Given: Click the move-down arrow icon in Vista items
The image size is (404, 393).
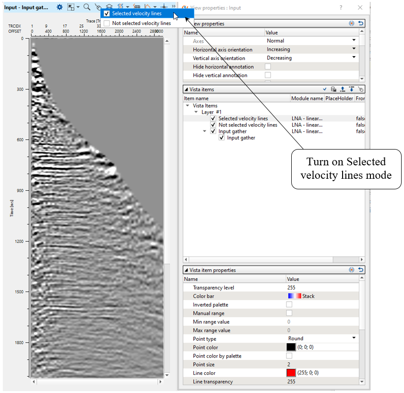Looking at the screenshot, I should [x=351, y=89].
